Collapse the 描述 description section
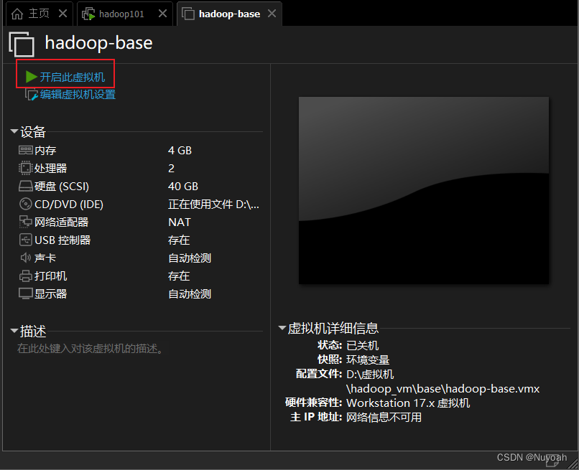Screen dimensions: 579x470 coord(14,331)
